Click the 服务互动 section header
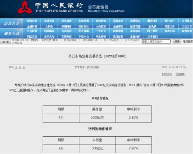 12,33
